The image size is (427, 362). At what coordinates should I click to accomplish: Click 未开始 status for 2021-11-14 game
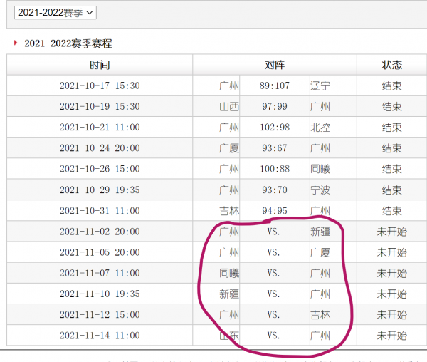click(391, 336)
